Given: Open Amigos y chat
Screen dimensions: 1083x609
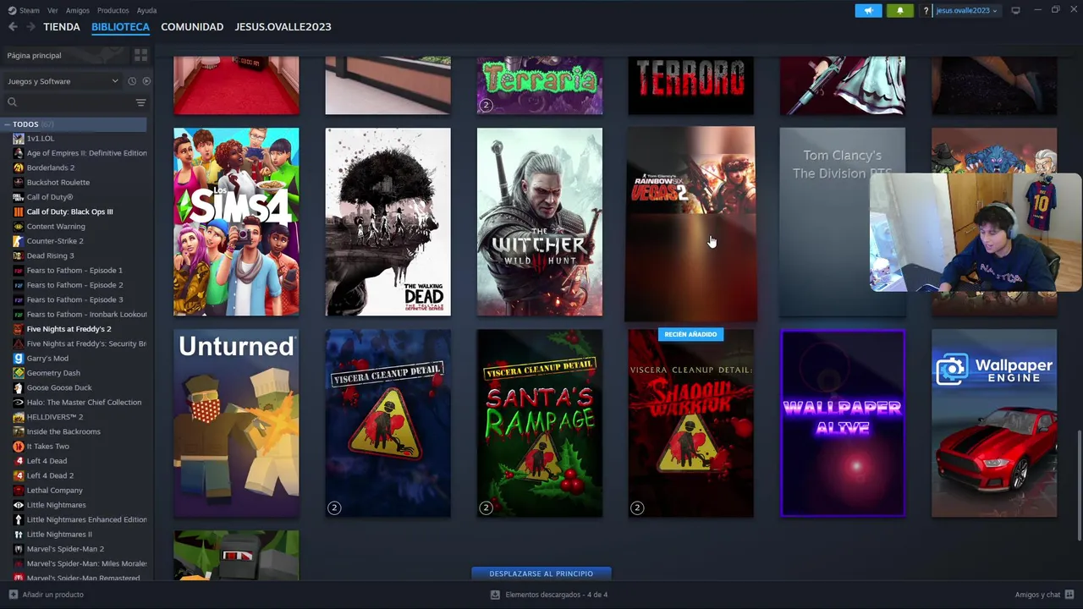Looking at the screenshot, I should pos(1037,595).
